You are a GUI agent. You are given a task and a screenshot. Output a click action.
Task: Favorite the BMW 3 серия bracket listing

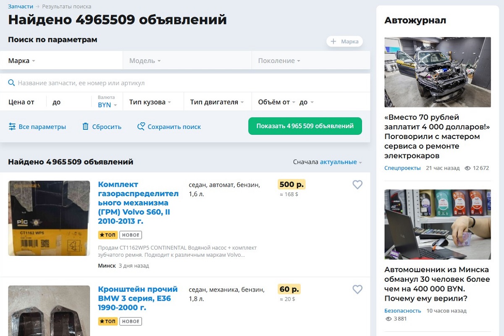point(357,289)
